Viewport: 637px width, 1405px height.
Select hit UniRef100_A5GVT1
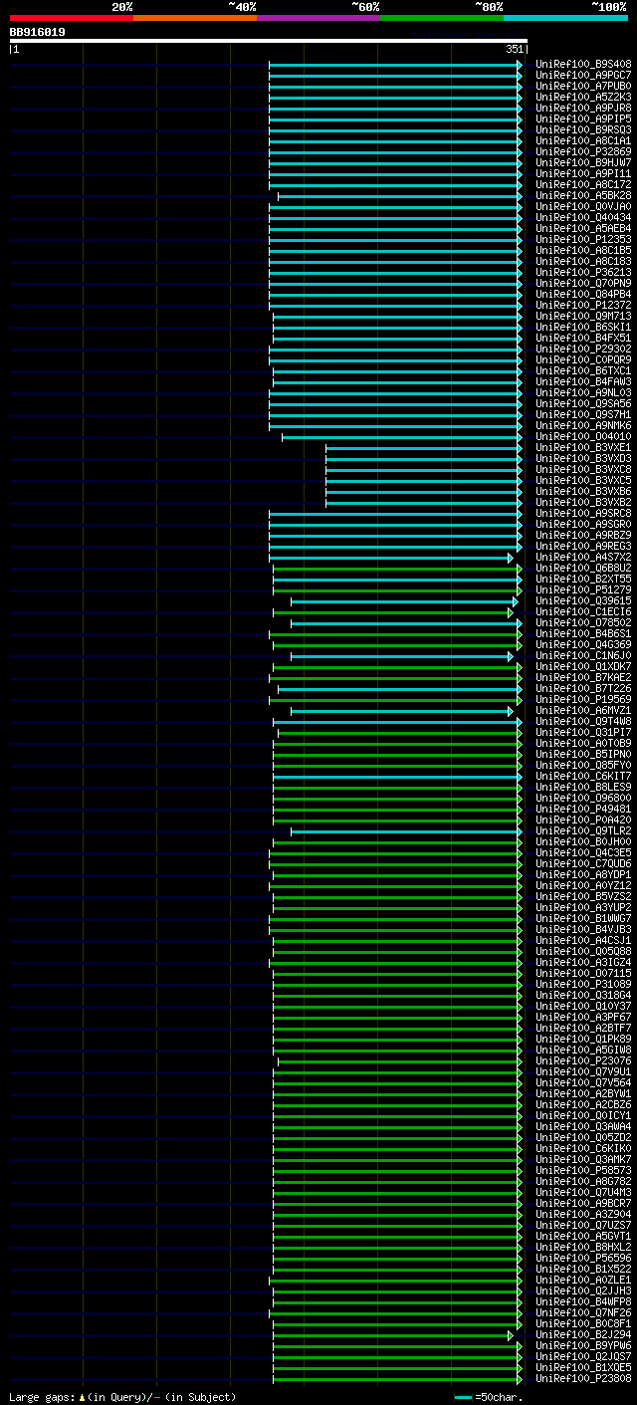coord(583,1237)
